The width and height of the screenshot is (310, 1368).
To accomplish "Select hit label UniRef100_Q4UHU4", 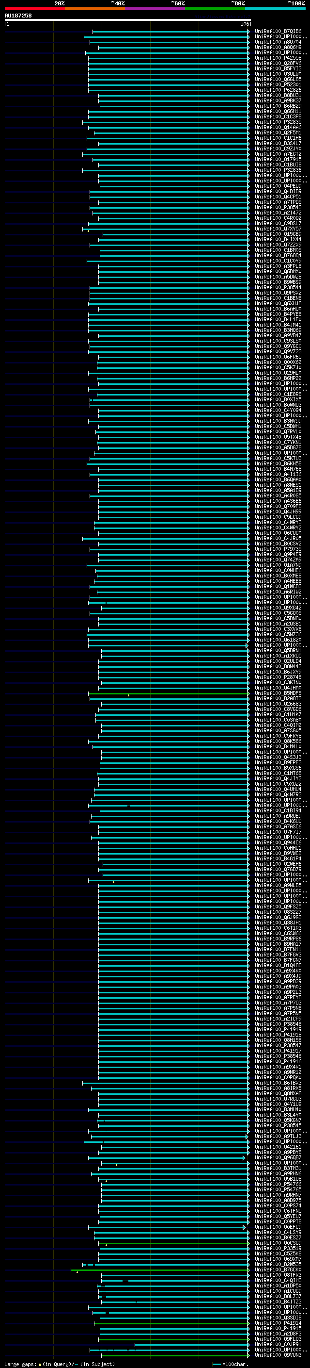I will 278,789.
